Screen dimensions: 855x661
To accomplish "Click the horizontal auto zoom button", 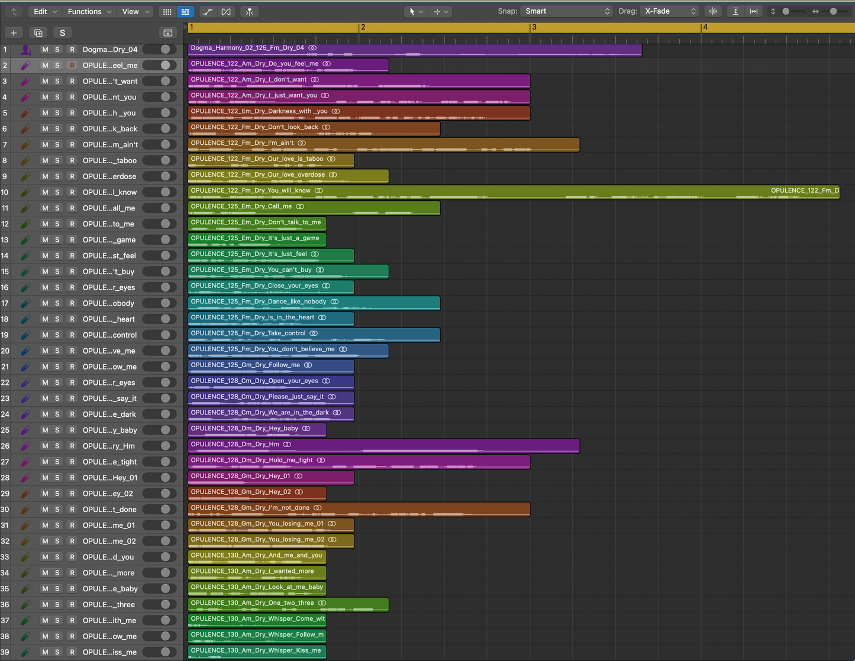I will click(753, 11).
